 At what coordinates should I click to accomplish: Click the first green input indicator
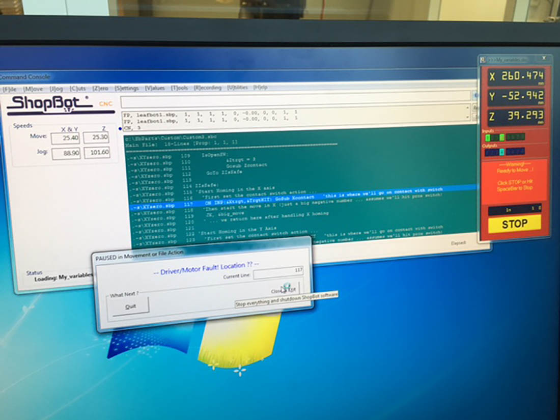pos(488,137)
